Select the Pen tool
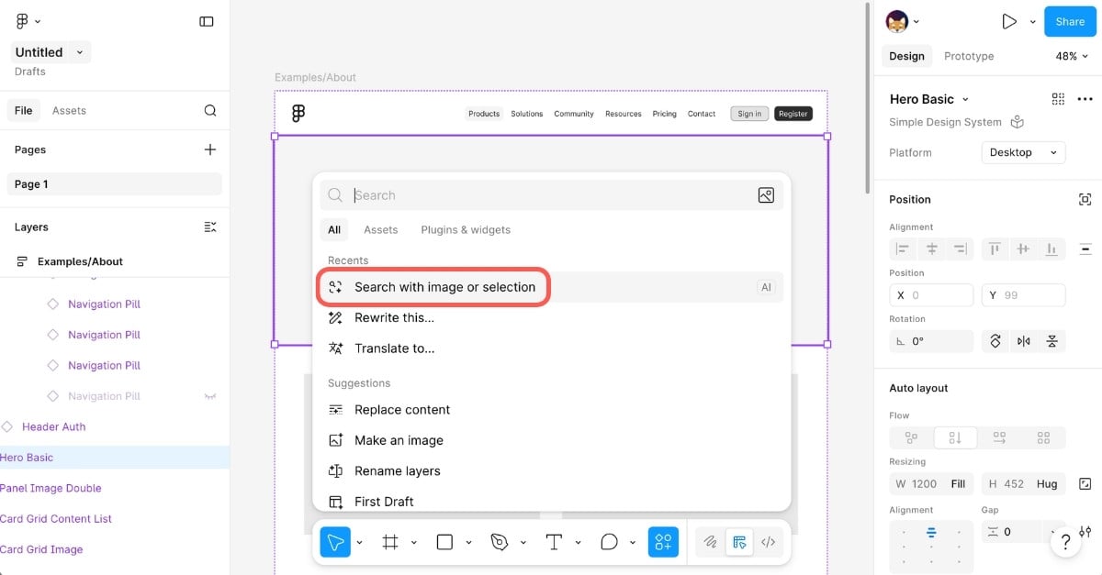 point(499,542)
